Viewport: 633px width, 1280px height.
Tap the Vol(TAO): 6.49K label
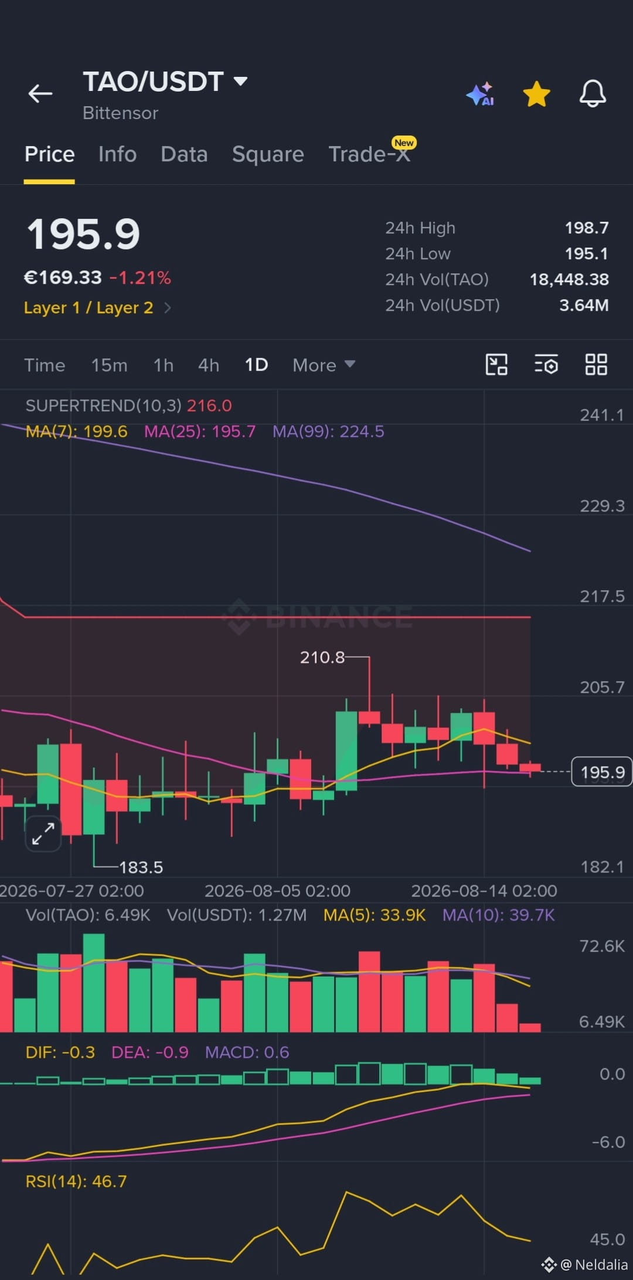pos(88,915)
